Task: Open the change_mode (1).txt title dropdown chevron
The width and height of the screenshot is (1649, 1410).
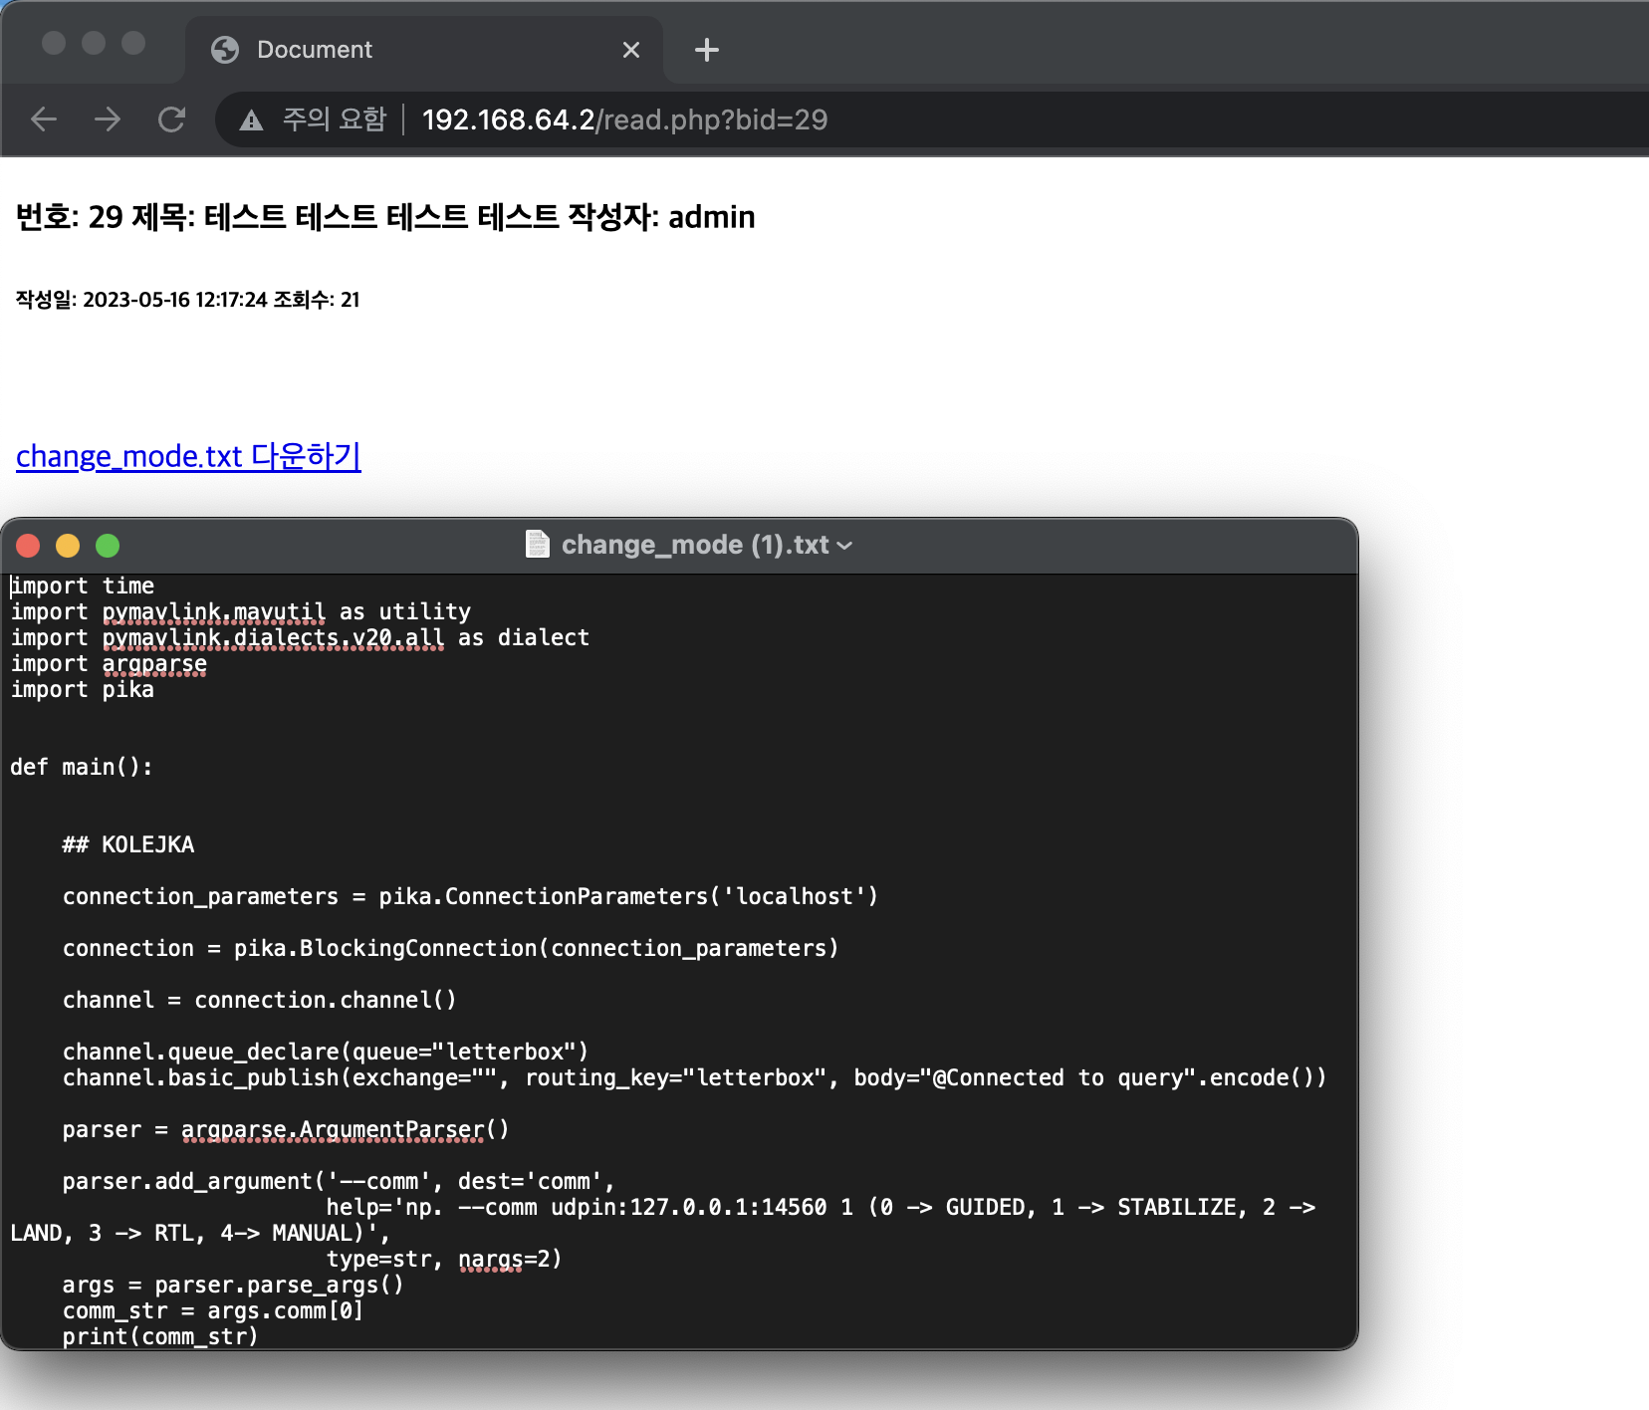Action: tap(845, 546)
